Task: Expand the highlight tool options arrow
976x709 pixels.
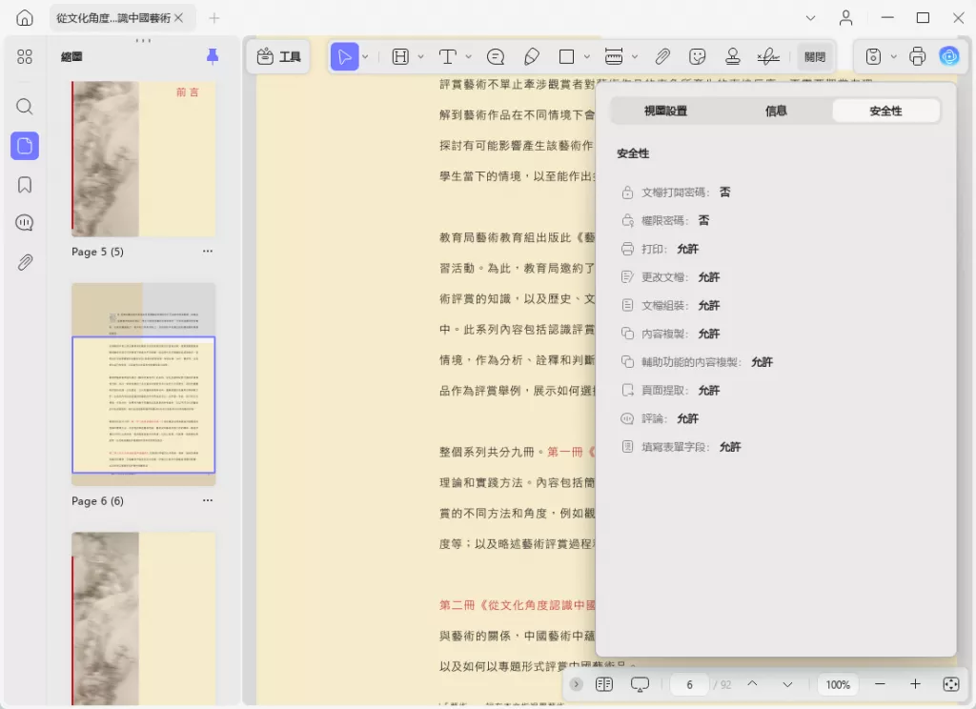Action: tap(420, 56)
